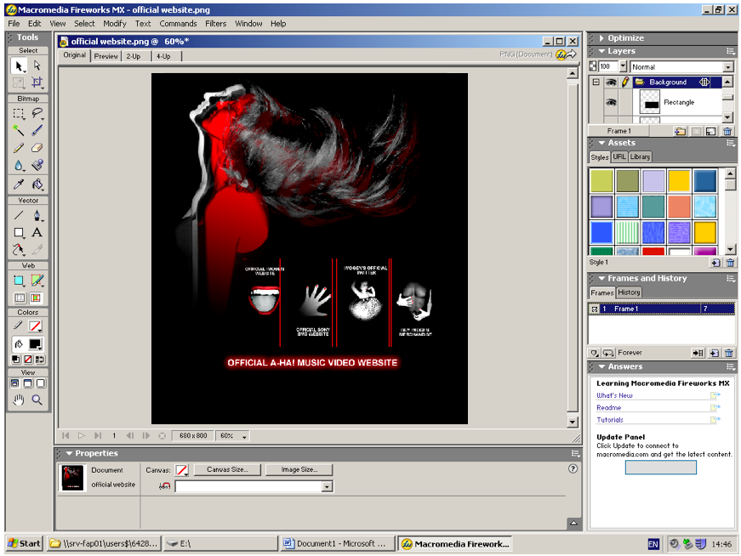The image size is (741, 556).
Task: Choose the Crop tool
Action: tap(37, 82)
